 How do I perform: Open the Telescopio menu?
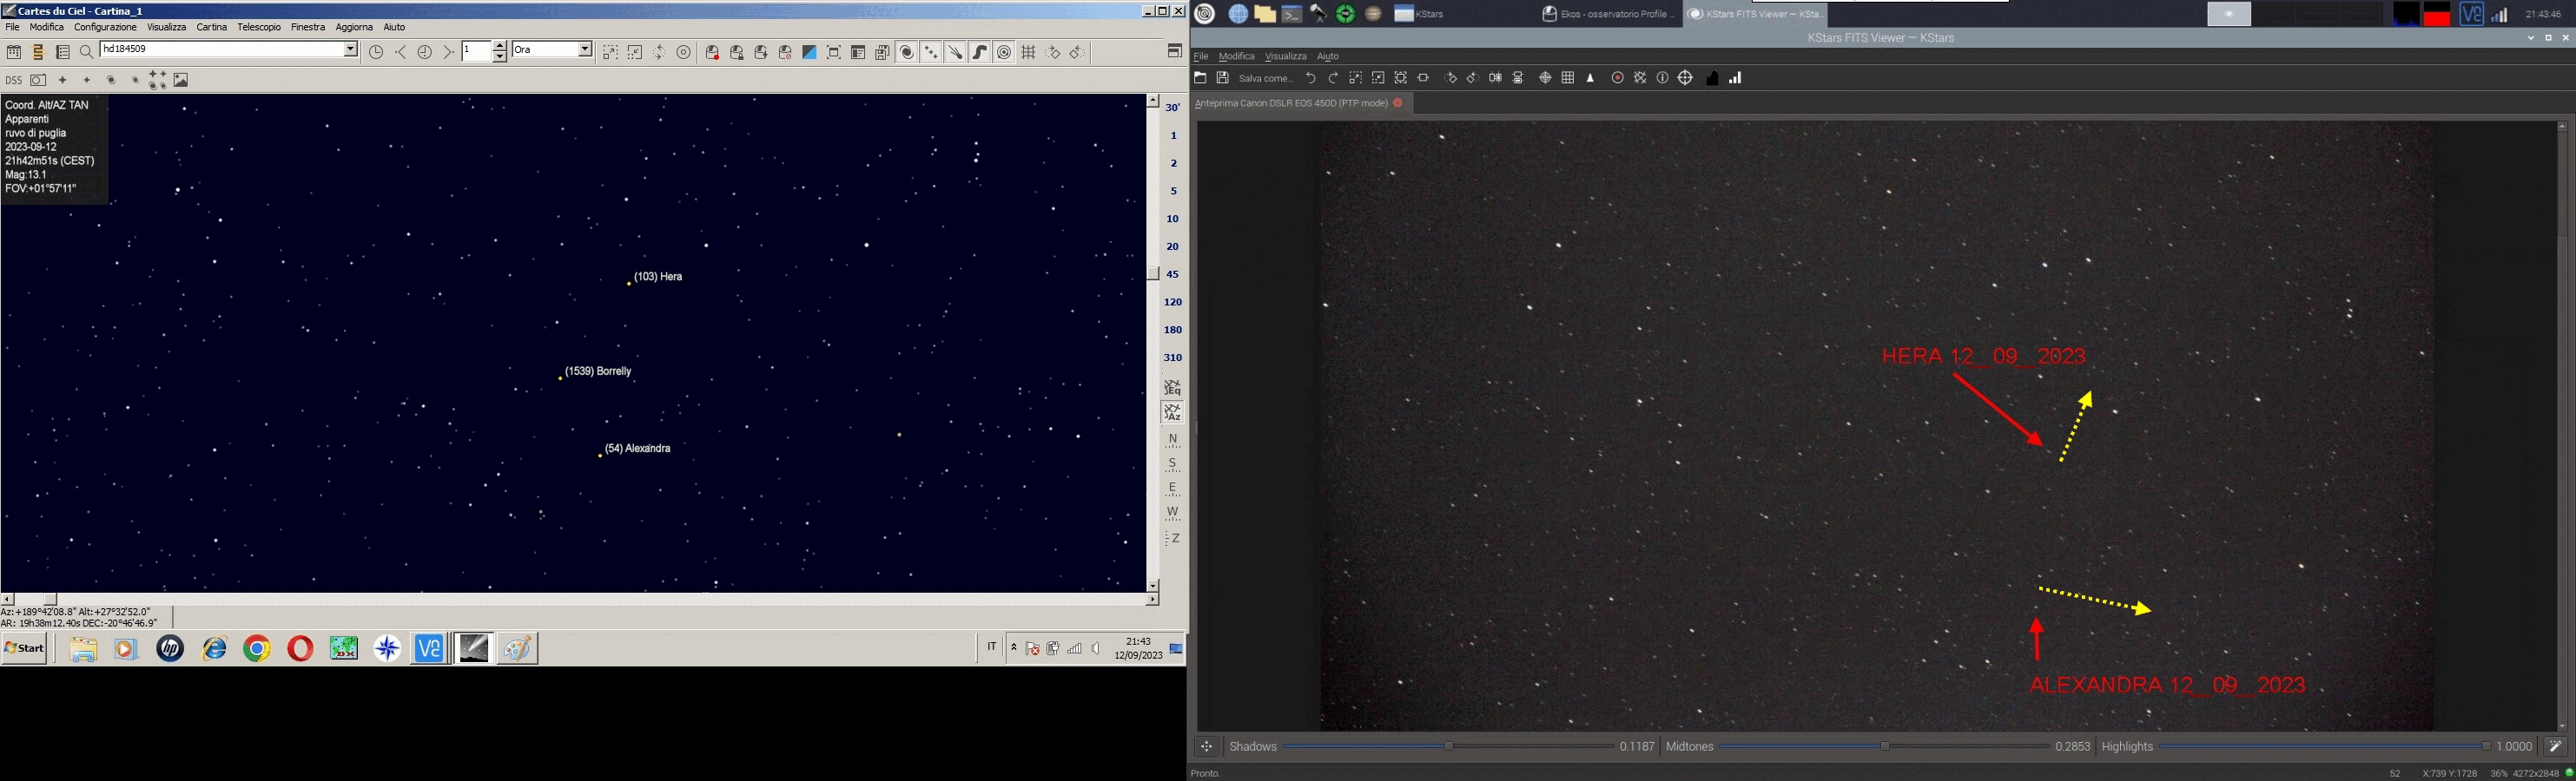259,27
